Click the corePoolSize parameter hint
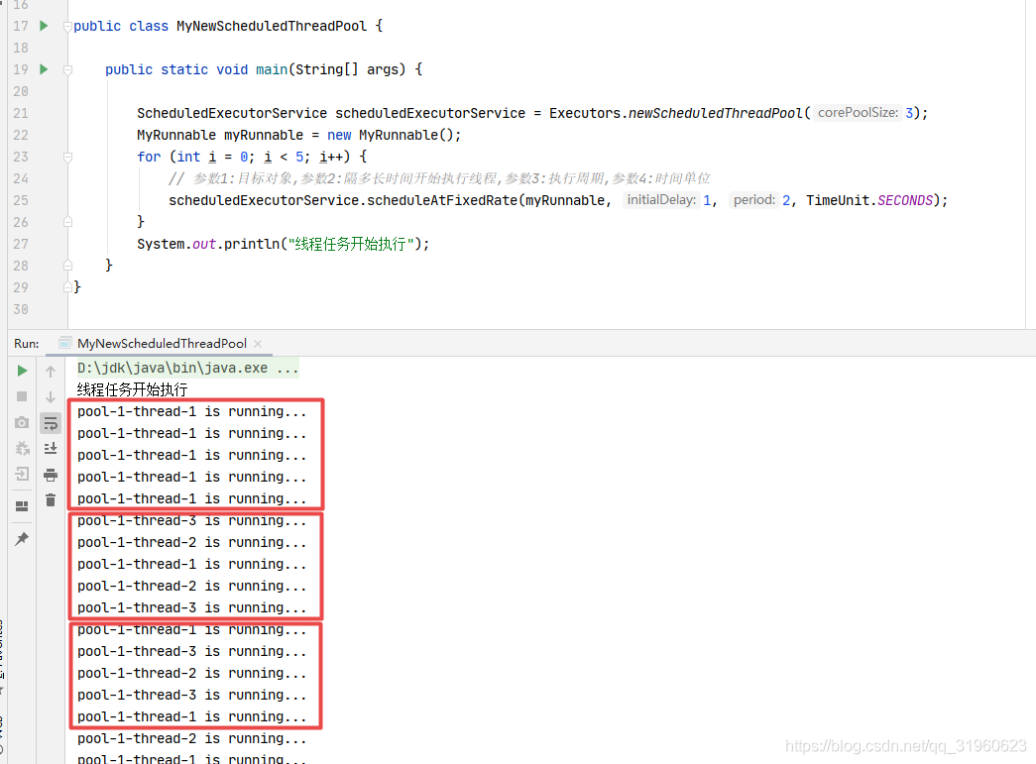1036x764 pixels. [858, 113]
